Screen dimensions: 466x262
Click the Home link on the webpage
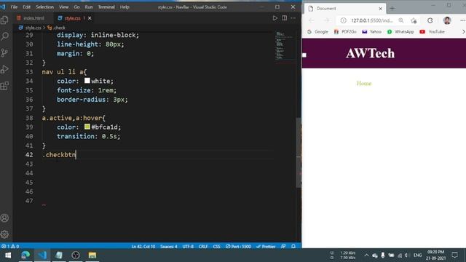click(364, 83)
